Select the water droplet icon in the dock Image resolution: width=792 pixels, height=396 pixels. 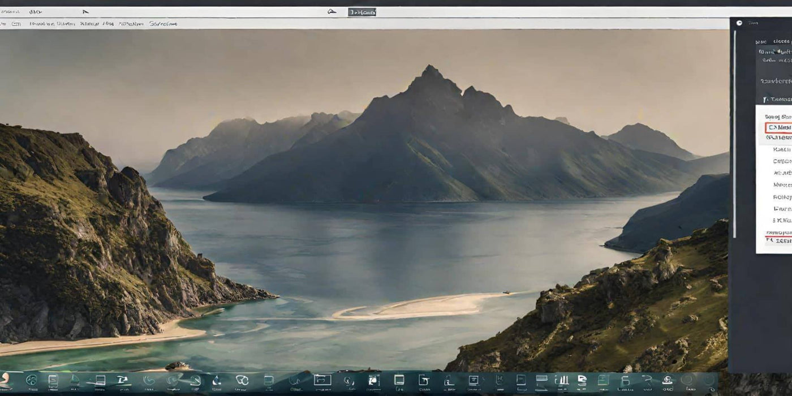pyautogui.click(x=217, y=381)
